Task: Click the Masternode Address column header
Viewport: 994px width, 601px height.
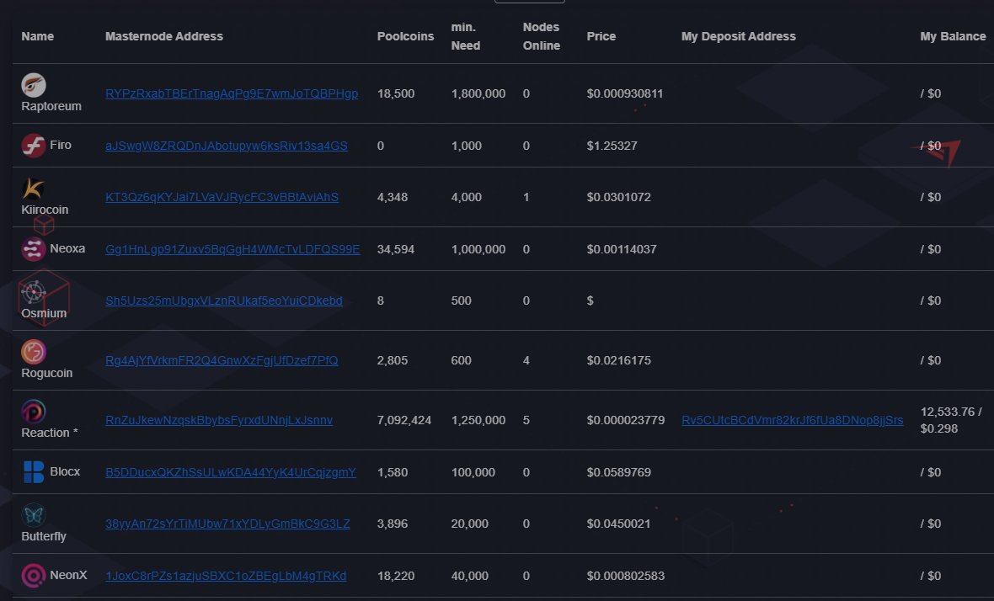Action: 164,36
